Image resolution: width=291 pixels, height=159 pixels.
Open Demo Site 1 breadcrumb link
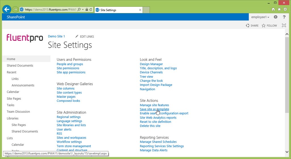pyautogui.click(x=57, y=36)
